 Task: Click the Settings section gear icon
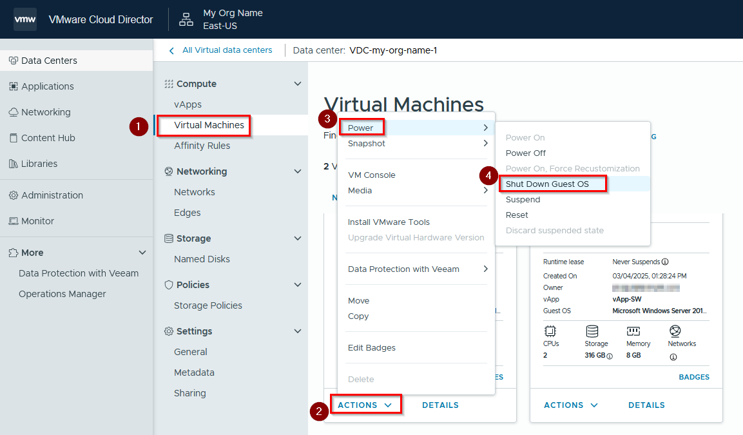[169, 331]
